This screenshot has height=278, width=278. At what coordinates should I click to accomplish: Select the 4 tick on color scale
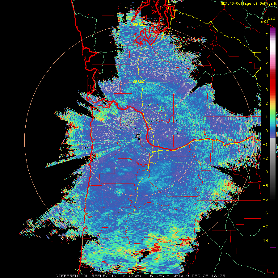pos(267,76)
